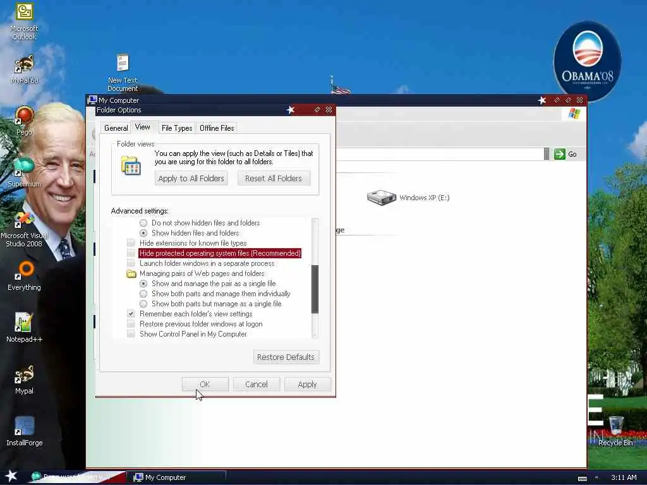Cancel the Folder Options dialog
This screenshot has width=647, height=485.
pyautogui.click(x=257, y=385)
